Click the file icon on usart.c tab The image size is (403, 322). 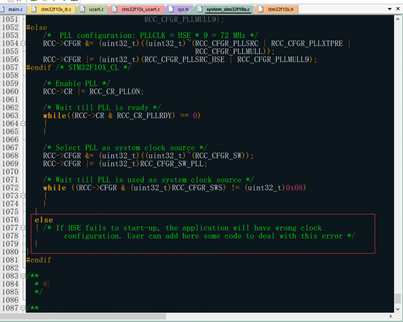click(x=82, y=9)
